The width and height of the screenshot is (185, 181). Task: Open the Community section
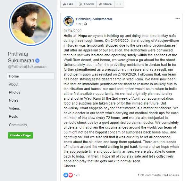point(18,125)
